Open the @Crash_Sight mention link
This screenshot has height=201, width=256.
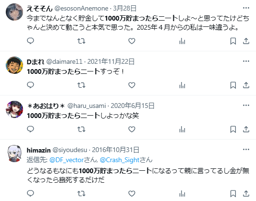(120, 160)
